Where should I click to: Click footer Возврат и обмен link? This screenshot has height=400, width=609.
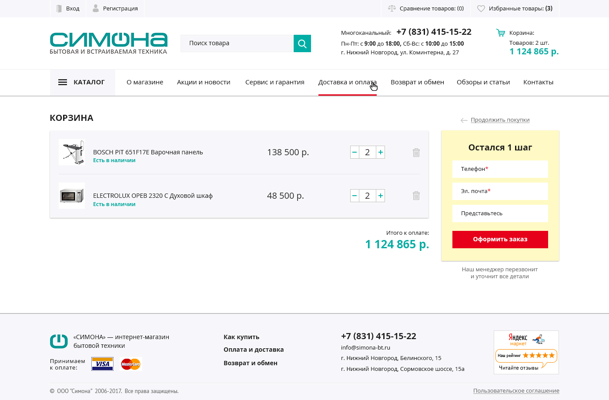coord(251,363)
